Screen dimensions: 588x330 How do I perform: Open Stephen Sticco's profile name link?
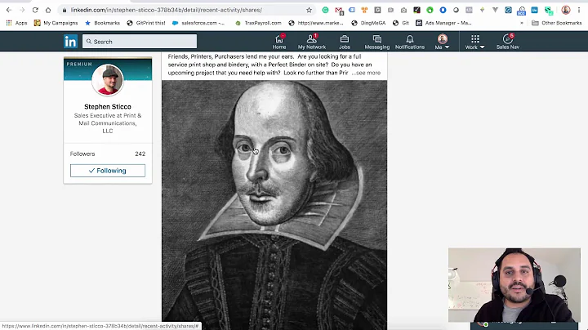point(108,106)
